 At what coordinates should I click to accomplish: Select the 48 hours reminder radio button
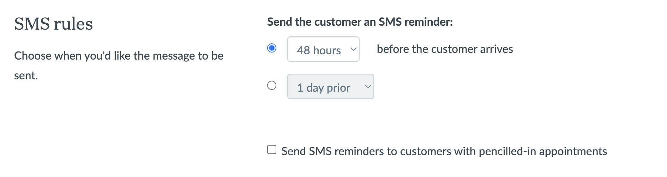[x=272, y=48]
